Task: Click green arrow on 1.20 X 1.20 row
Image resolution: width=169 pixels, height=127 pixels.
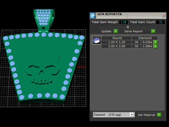Action: 156,42
